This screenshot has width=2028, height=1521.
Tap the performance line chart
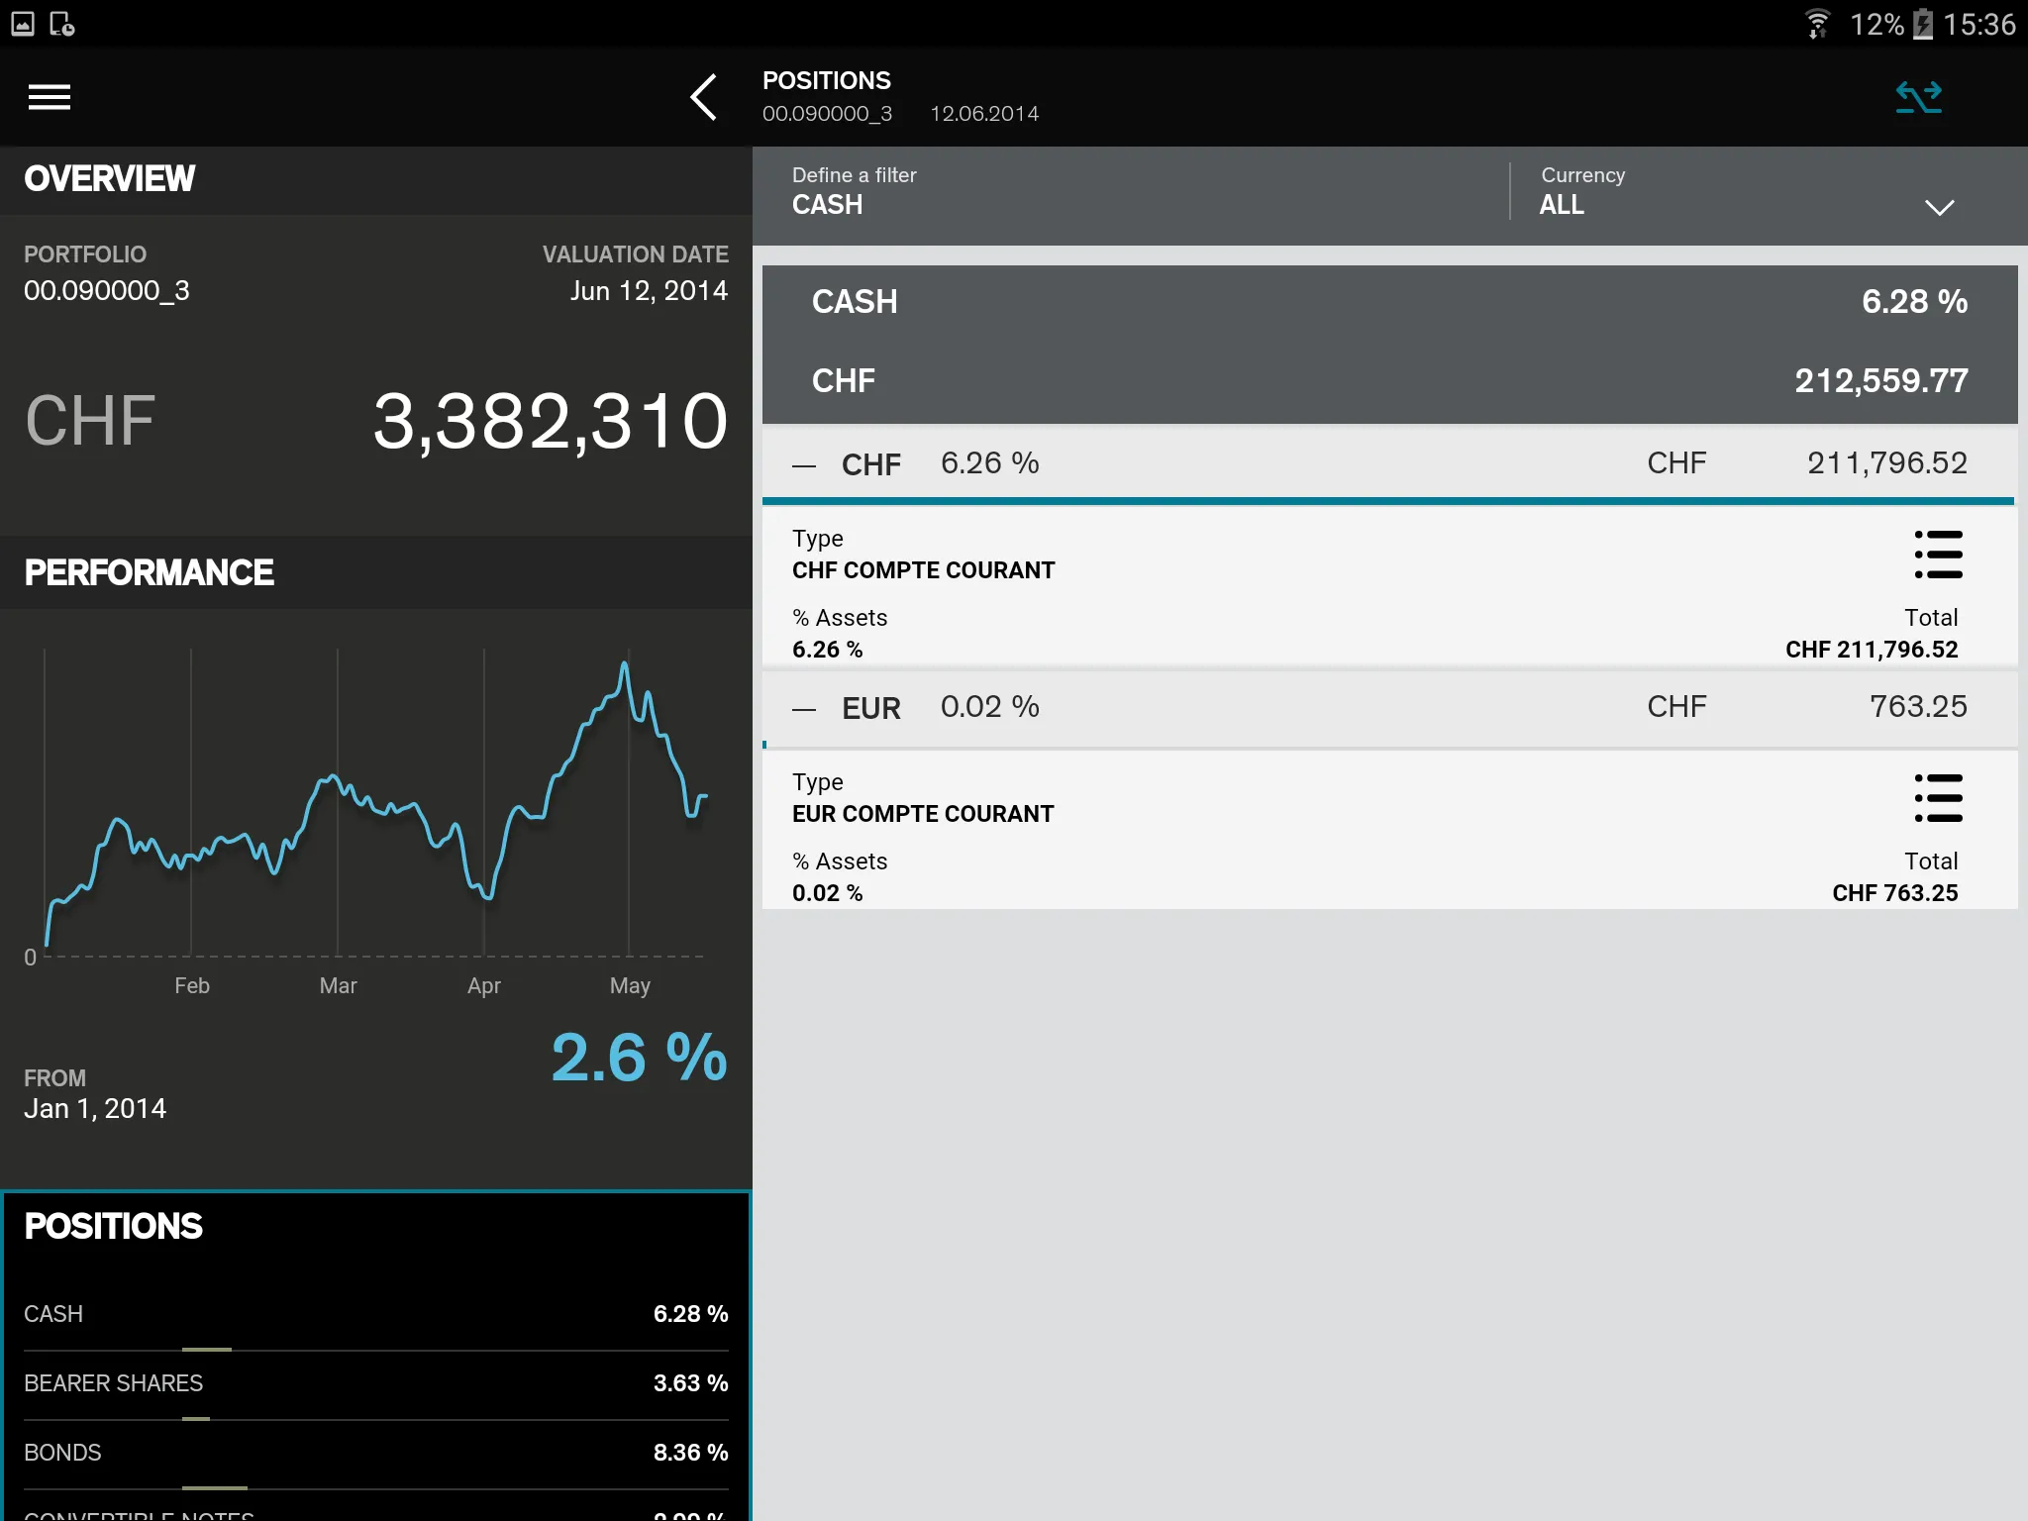pyautogui.click(x=376, y=802)
